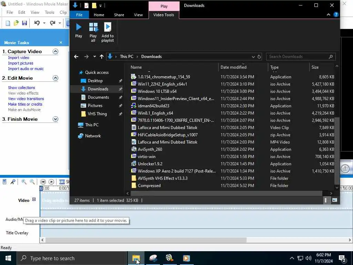Screen dimensions: 353x265
Task: Switch to the Explorer View ribbon tab
Action: [138, 15]
